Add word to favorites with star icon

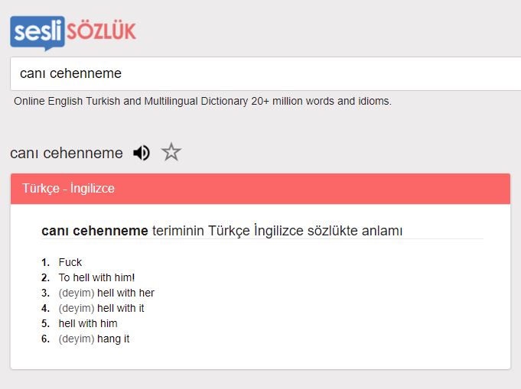pyautogui.click(x=171, y=152)
